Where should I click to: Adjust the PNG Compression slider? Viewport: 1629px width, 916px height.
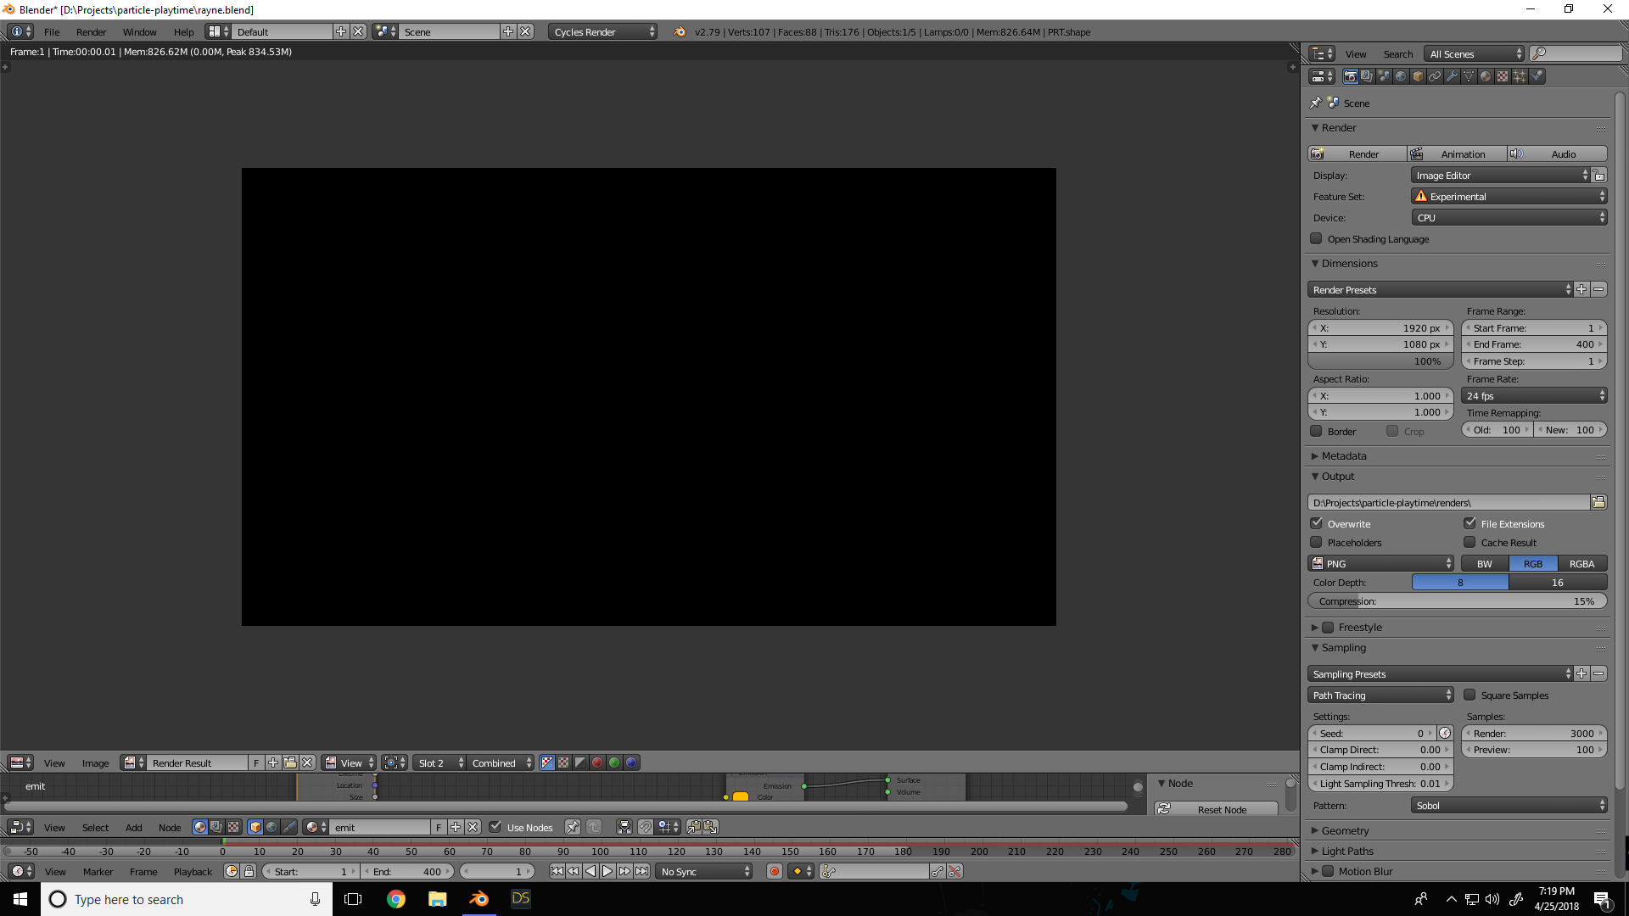1457,601
